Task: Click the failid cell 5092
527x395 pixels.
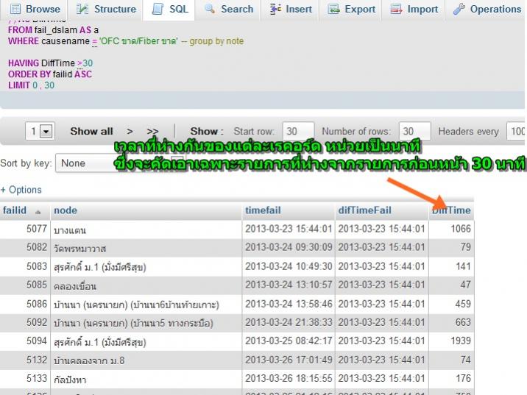Action: click(37, 322)
